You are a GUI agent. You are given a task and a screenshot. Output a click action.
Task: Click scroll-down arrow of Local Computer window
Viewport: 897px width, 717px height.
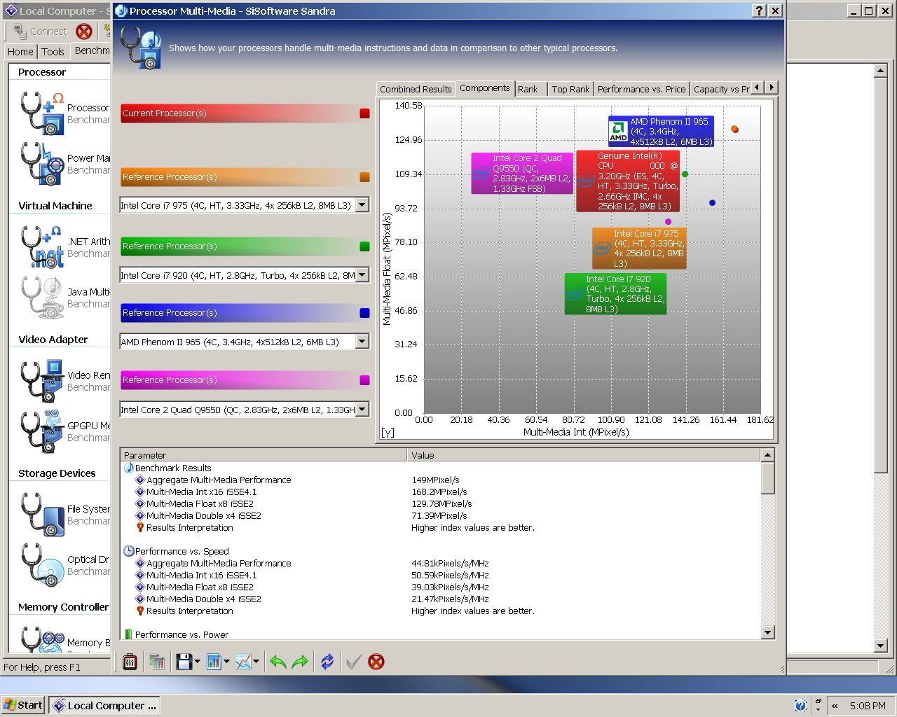click(882, 646)
